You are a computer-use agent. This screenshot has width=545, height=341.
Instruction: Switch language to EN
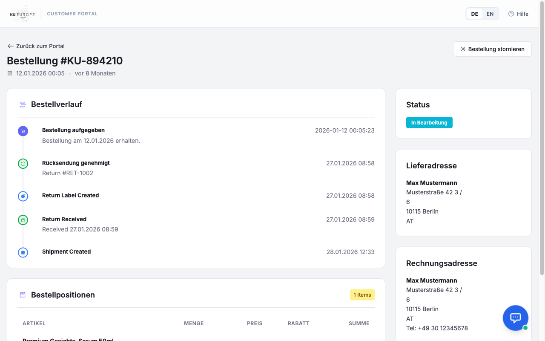(x=490, y=14)
